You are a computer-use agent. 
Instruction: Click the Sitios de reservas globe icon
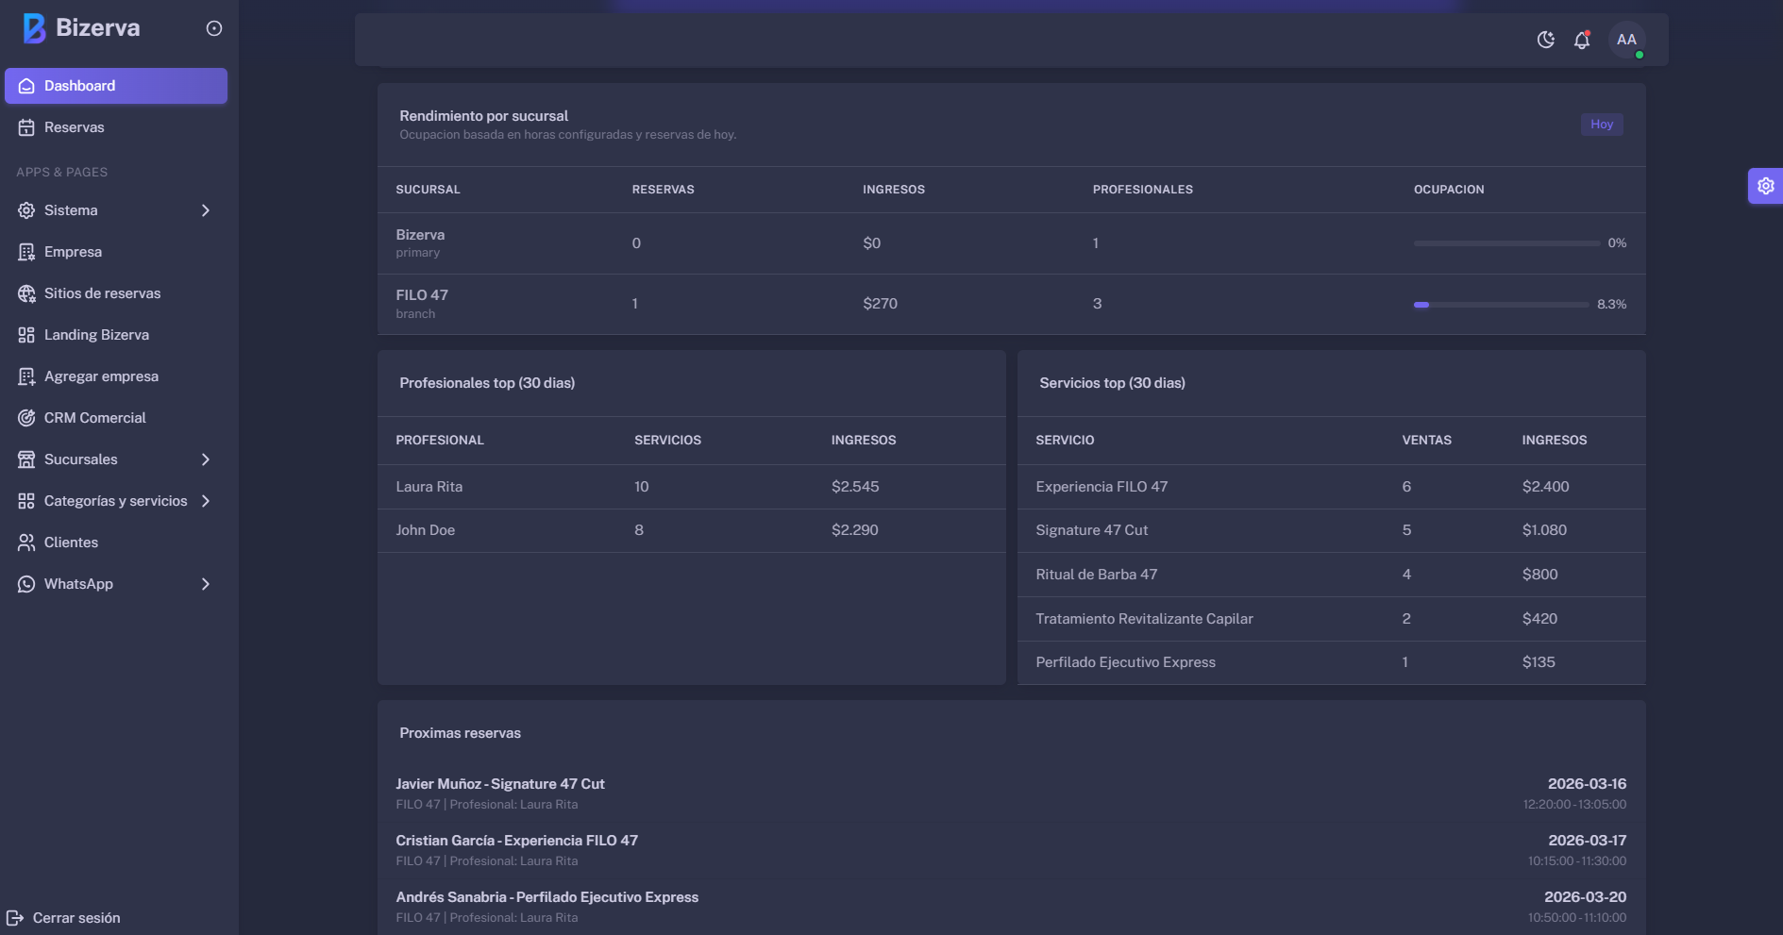[26, 293]
